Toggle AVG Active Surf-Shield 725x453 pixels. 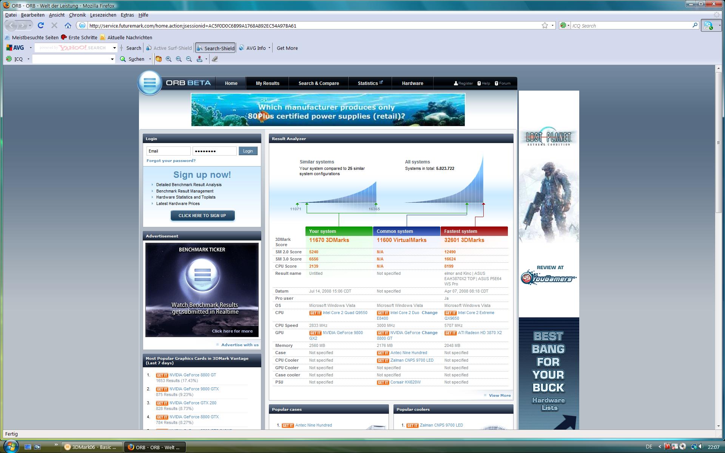pyautogui.click(x=169, y=48)
